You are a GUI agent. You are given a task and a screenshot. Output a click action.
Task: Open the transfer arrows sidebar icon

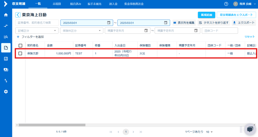click(6, 26)
